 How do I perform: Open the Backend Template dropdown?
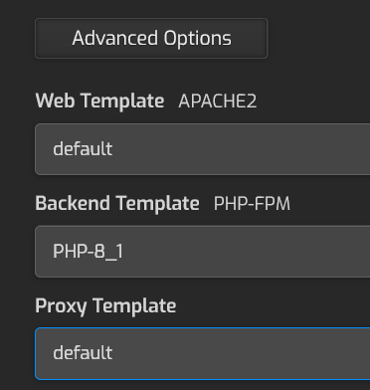click(203, 252)
